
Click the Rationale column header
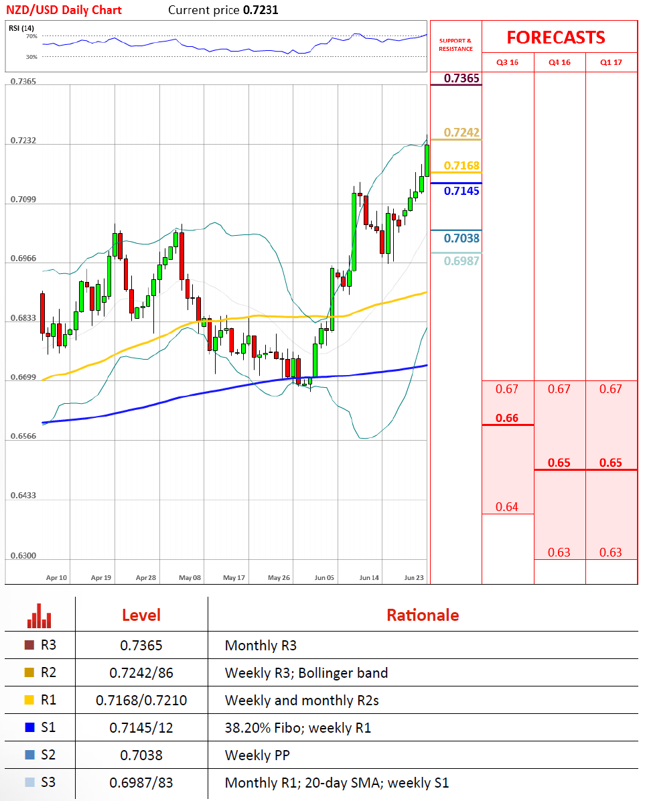click(x=423, y=615)
